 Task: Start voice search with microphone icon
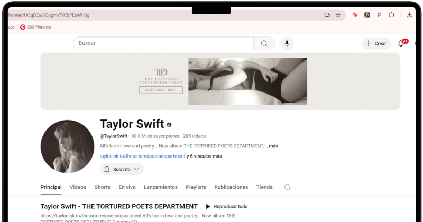(x=287, y=43)
